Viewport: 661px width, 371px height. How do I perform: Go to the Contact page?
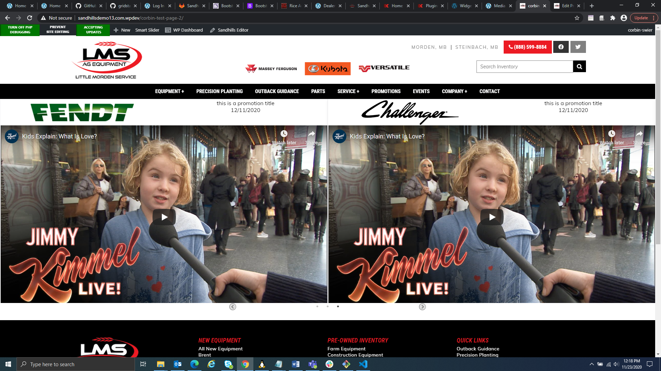tap(490, 91)
